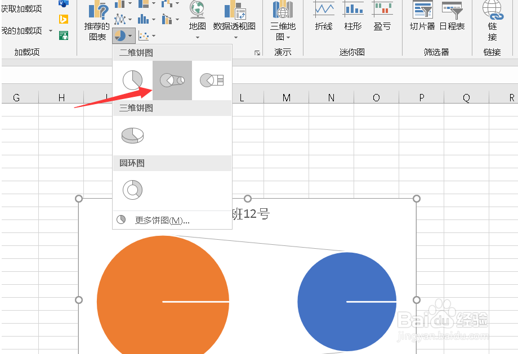Screen dimensions: 518x354
Task: Pick the 3-D pie chart under 三维饼图
Action: [x=132, y=135]
